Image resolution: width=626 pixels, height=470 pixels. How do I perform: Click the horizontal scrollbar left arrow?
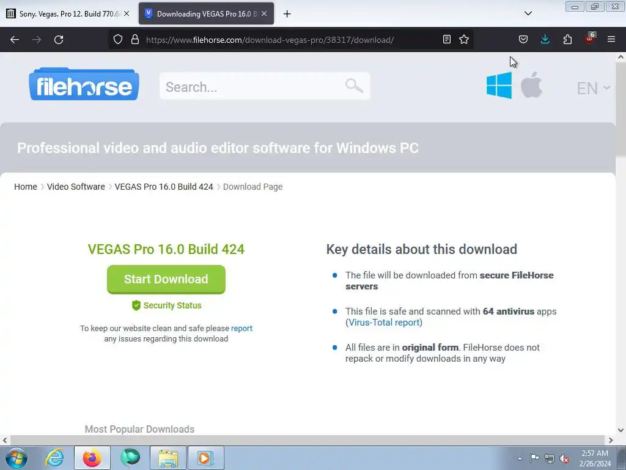(5, 441)
